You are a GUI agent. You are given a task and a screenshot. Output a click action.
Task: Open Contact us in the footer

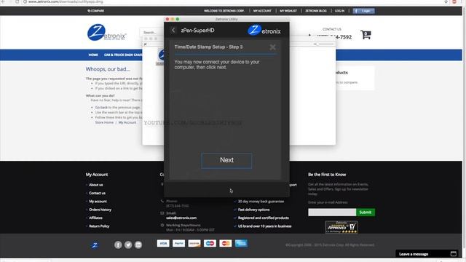pos(97,193)
